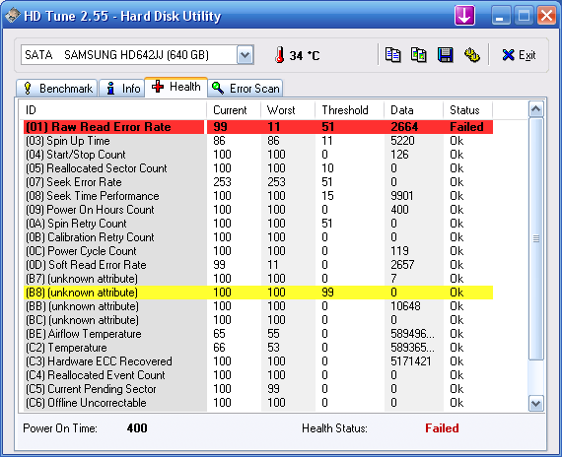Select the Reallocated Sector Count row
The width and height of the screenshot is (562, 457).
coord(258,168)
